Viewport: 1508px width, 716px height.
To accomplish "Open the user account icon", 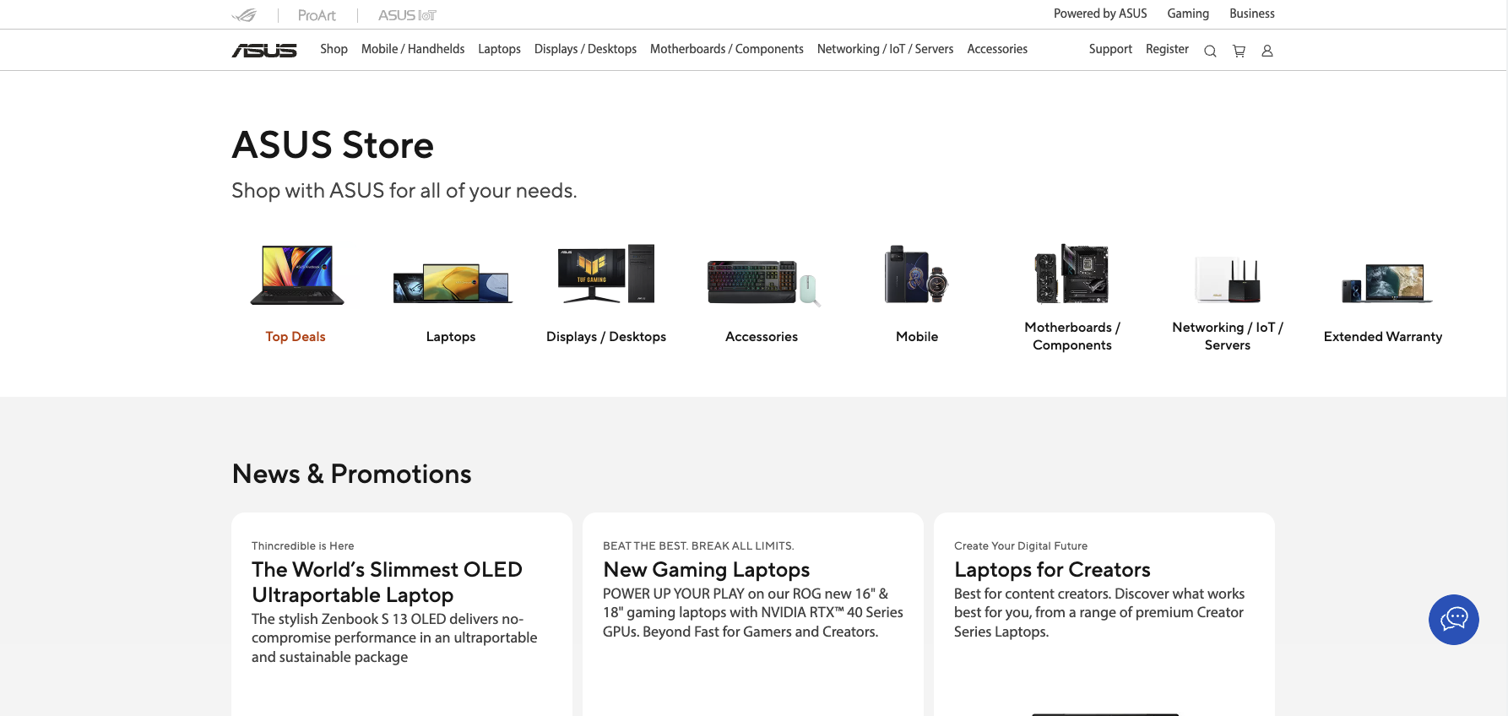I will tap(1267, 51).
